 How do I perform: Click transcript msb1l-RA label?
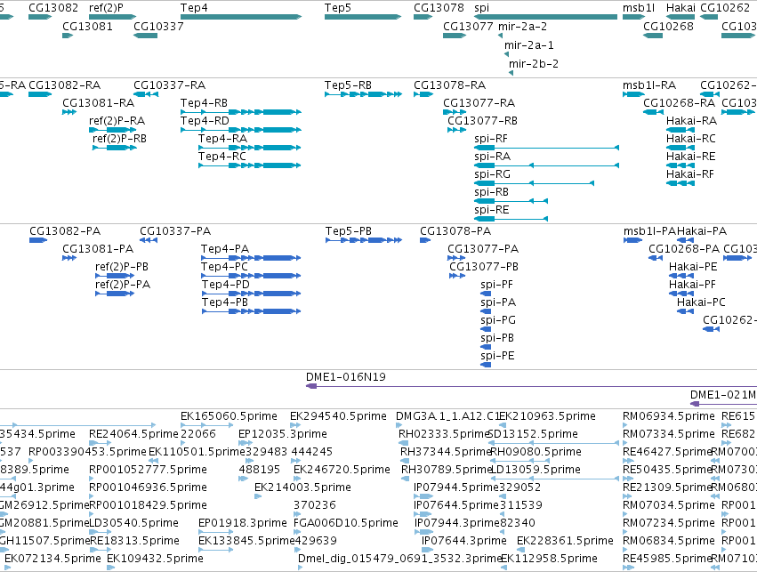pos(648,85)
